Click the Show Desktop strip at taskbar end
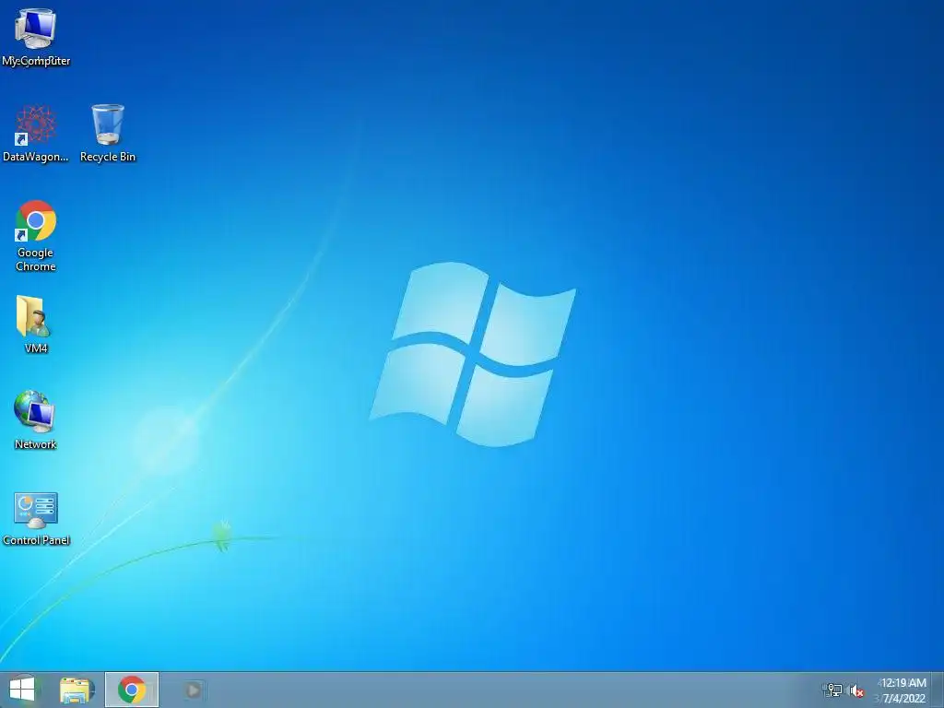The width and height of the screenshot is (944, 708). point(938,690)
